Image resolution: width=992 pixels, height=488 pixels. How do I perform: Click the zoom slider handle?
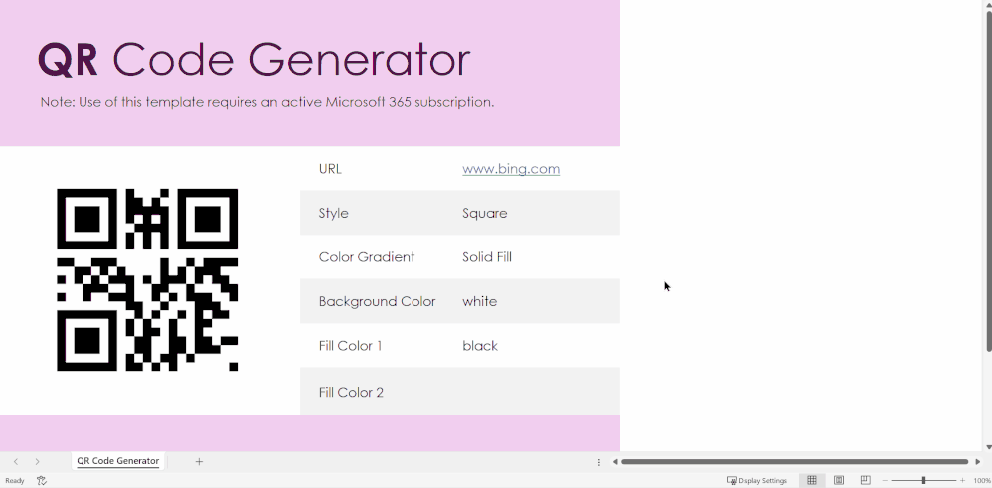click(x=923, y=481)
